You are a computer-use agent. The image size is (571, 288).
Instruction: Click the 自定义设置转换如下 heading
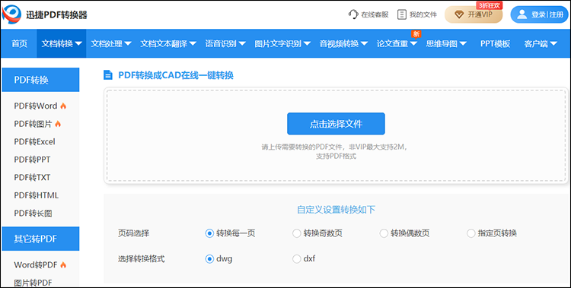pos(336,210)
